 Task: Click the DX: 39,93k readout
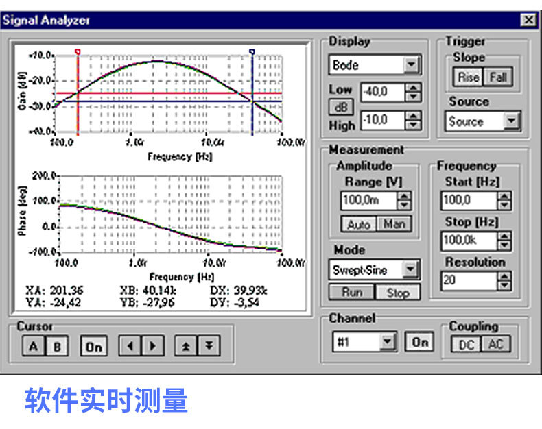coord(239,290)
